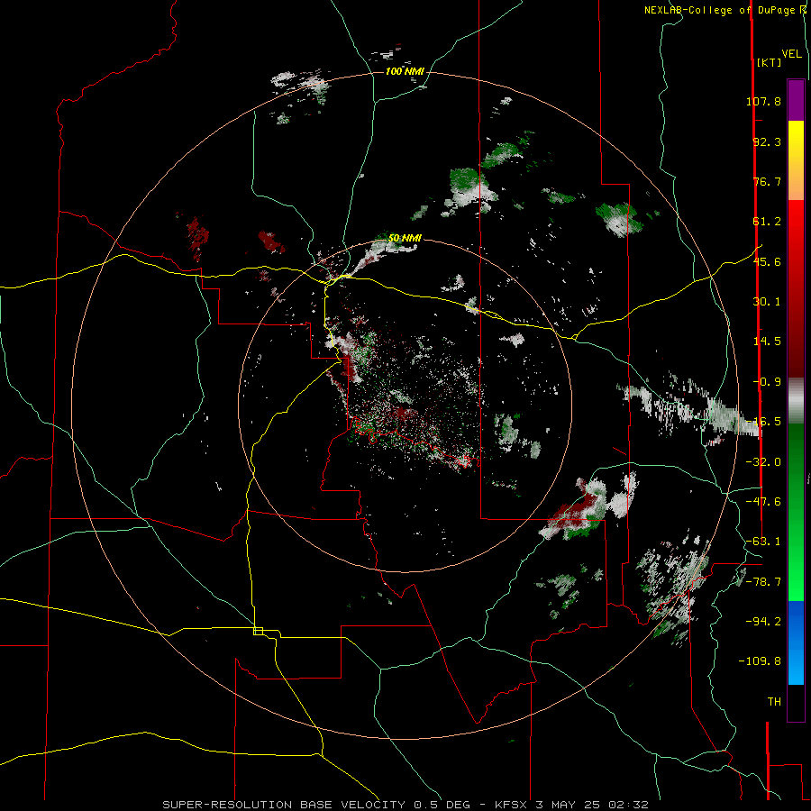Viewport: 811px width, 811px height.
Task: Click the -63.1 legend value
Action: pyautogui.click(x=763, y=542)
